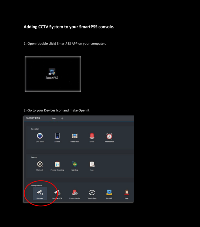Image resolution: width=200 pixels, height=227 pixels.
Task: Click the SMART PSS title logo
Action: coord(33,118)
